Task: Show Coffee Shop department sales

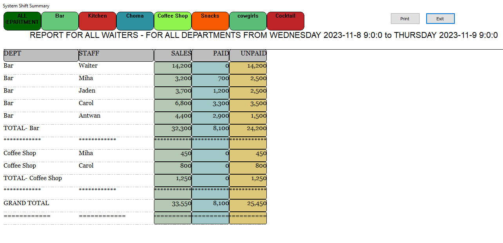Action: coord(173,21)
